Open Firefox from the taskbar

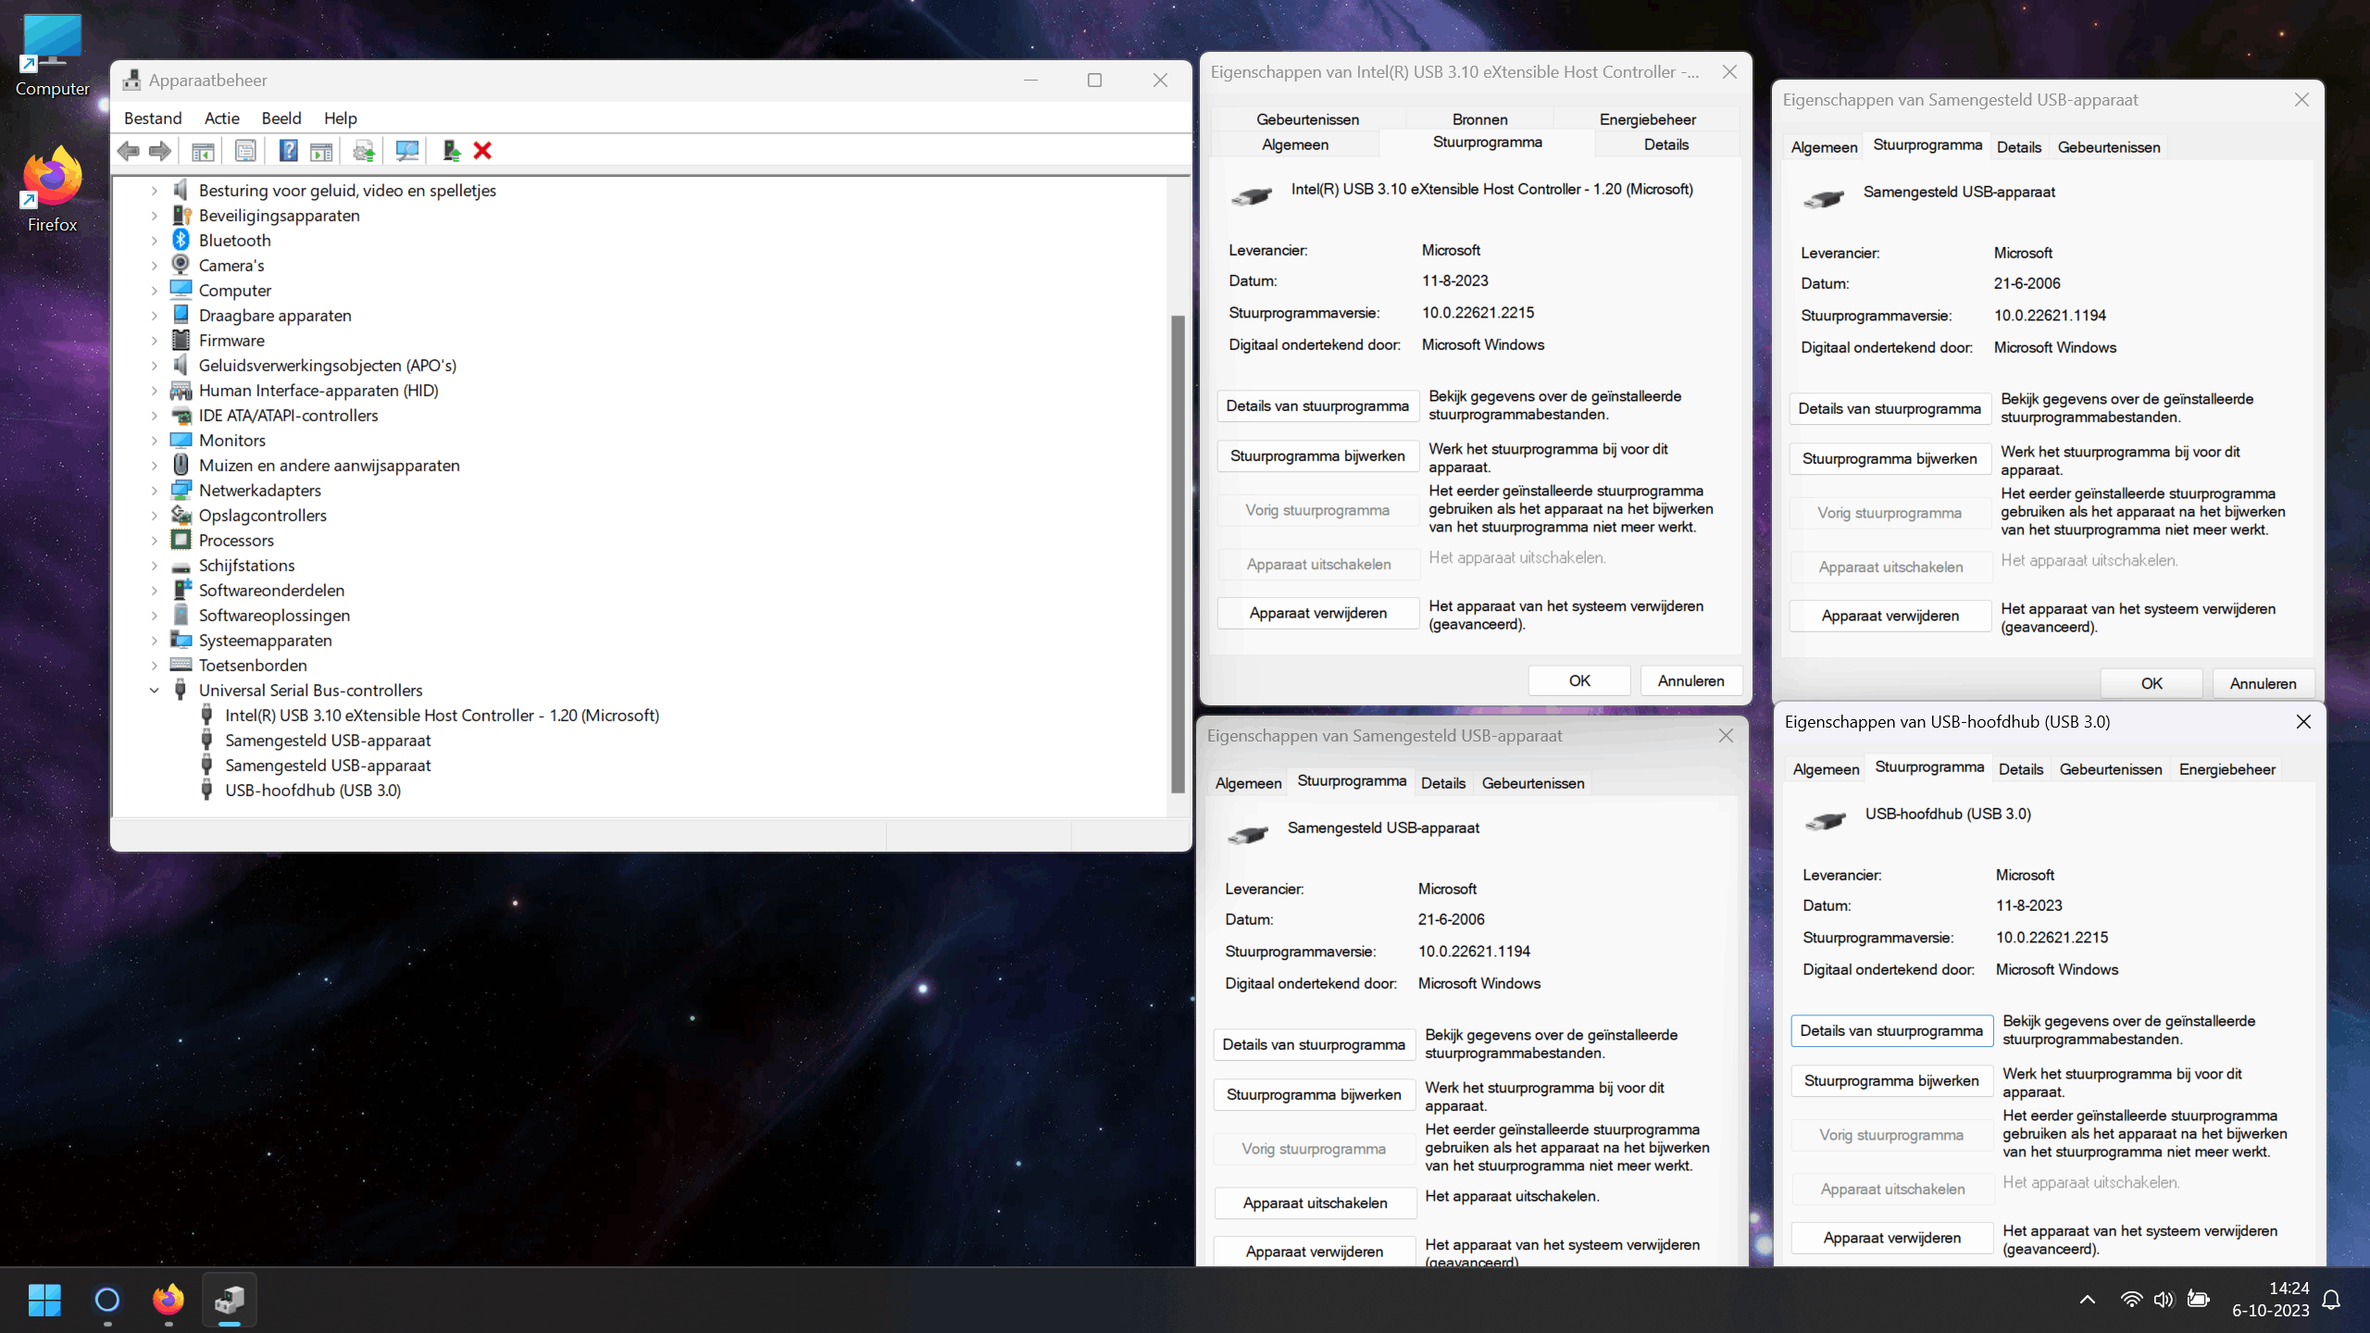[x=168, y=1300]
